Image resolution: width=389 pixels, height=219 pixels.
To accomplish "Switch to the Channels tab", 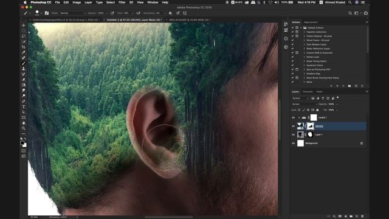I will pyautogui.click(x=308, y=92).
